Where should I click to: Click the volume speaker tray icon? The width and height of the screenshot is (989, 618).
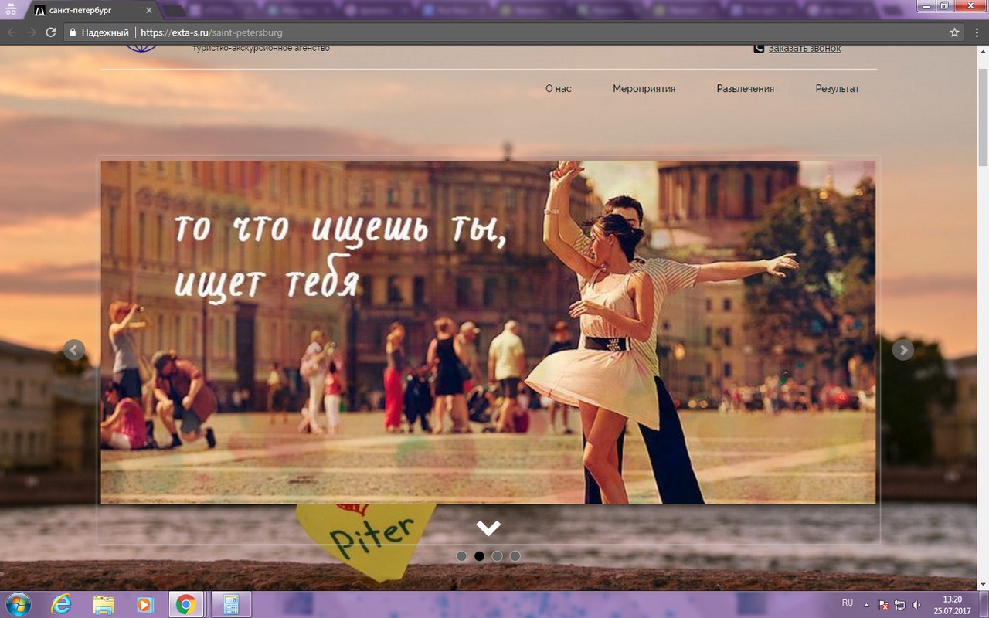[916, 605]
